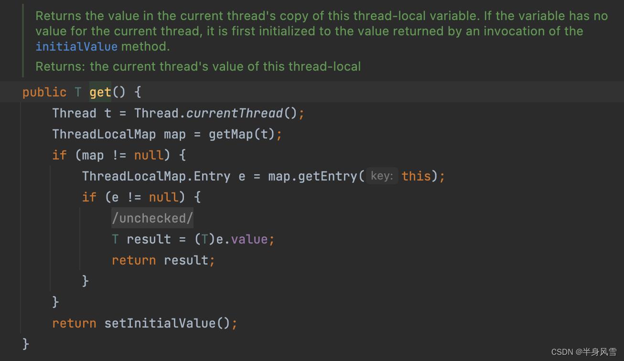This screenshot has width=624, height=361.
Task: Open the initialValue link in documentation
Action: [76, 46]
